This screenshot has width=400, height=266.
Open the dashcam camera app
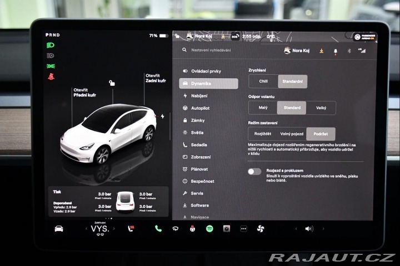point(227,228)
